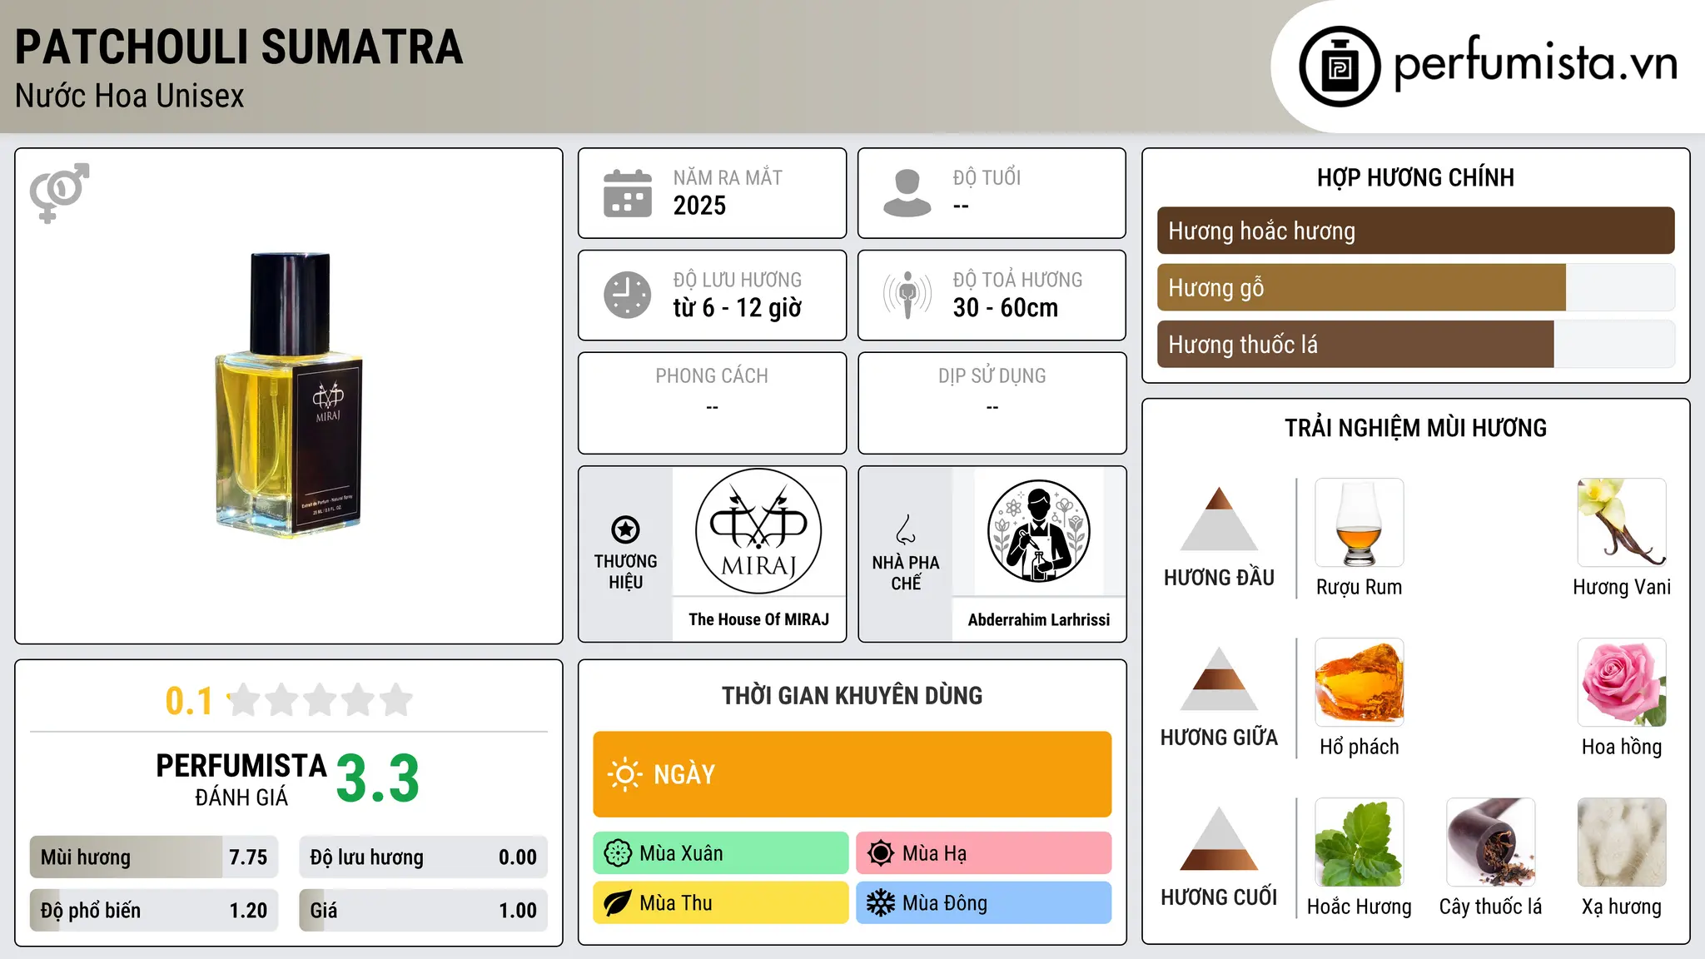Image resolution: width=1705 pixels, height=959 pixels.
Task: Click the top notes pyramid icon
Action: tap(1220, 519)
